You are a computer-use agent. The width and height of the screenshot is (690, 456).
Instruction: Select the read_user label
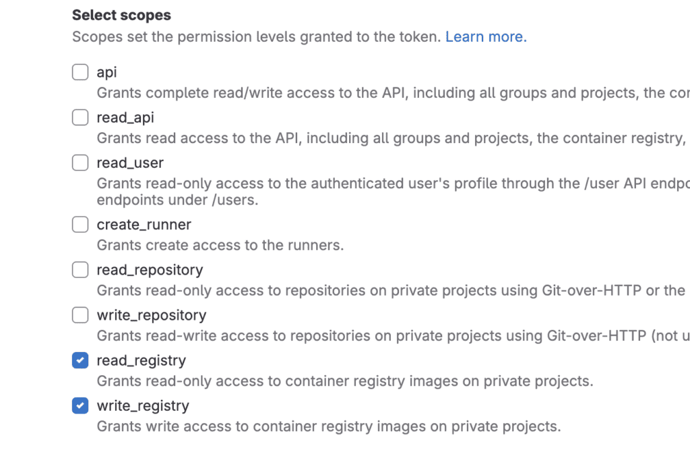129,163
